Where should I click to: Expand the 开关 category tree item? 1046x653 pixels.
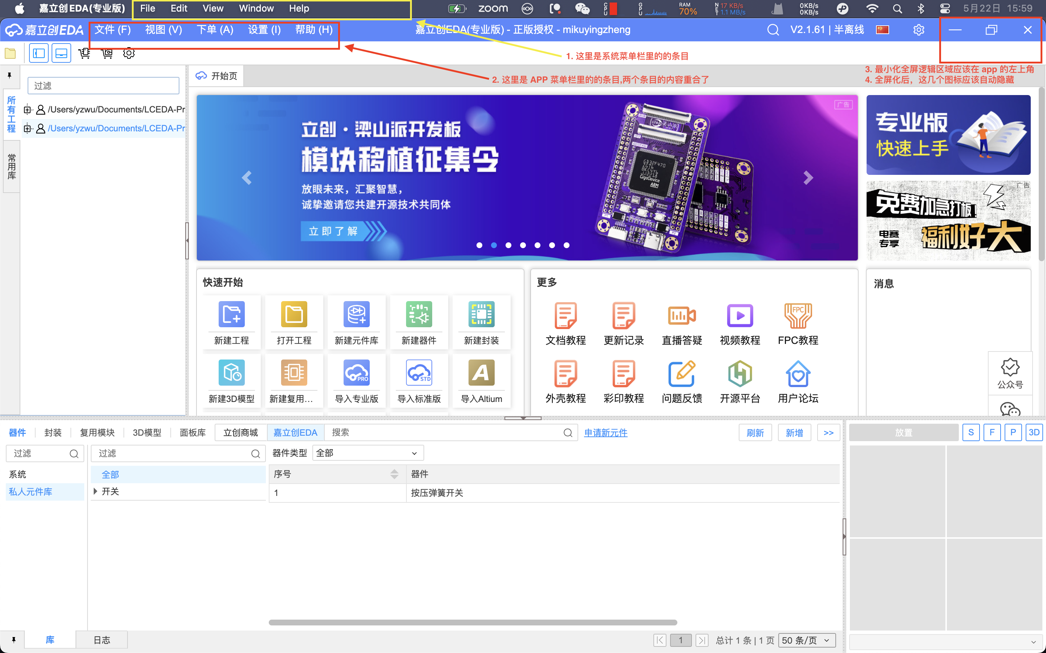(96, 492)
